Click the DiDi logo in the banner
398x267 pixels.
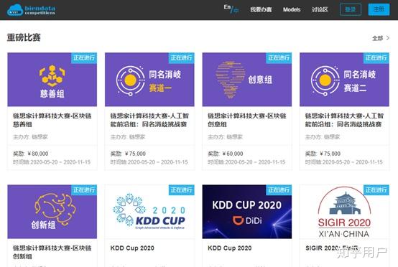tap(247, 220)
